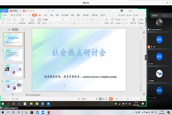Click the 新建幻灯片 new slide icon

32,21
